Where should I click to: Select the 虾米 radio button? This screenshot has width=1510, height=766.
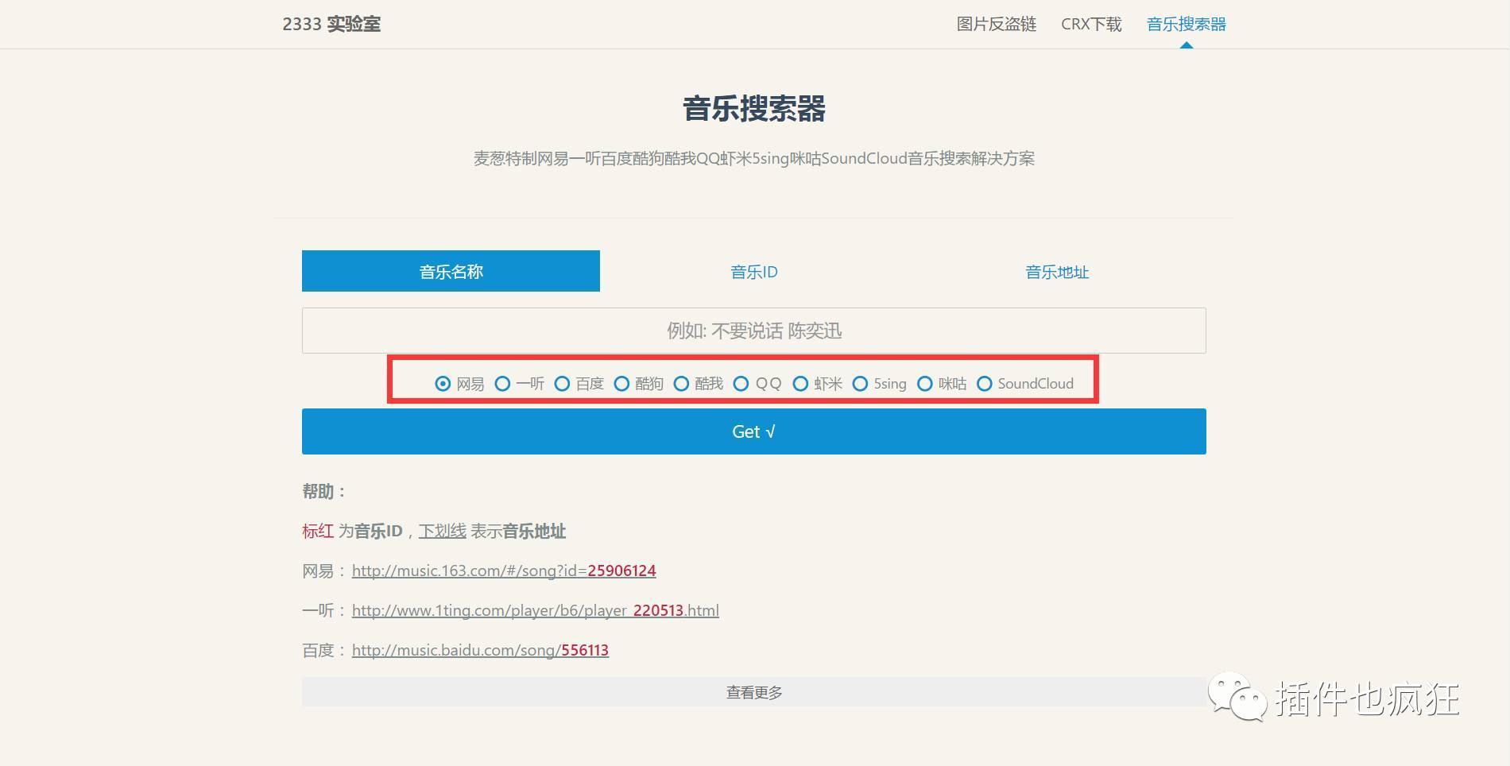point(800,384)
